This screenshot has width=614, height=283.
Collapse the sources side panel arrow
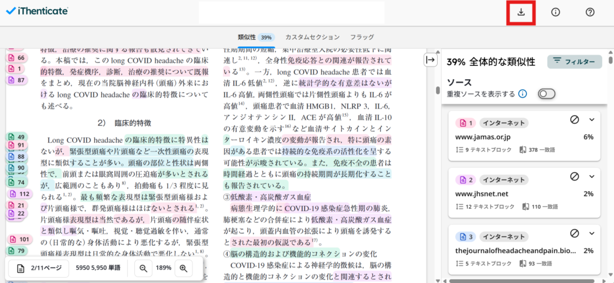(431, 59)
